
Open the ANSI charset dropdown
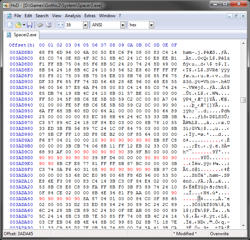(x=123, y=25)
